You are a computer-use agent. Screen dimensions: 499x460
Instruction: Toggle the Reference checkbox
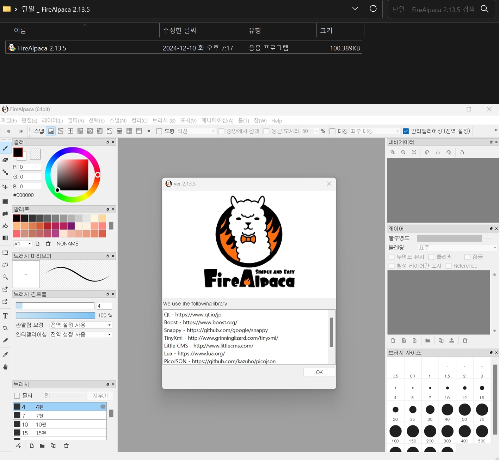point(449,266)
